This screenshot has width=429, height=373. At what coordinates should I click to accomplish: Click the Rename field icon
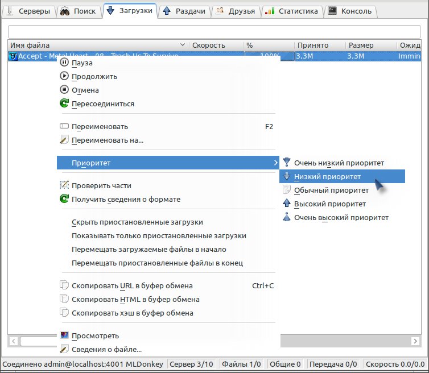click(64, 126)
